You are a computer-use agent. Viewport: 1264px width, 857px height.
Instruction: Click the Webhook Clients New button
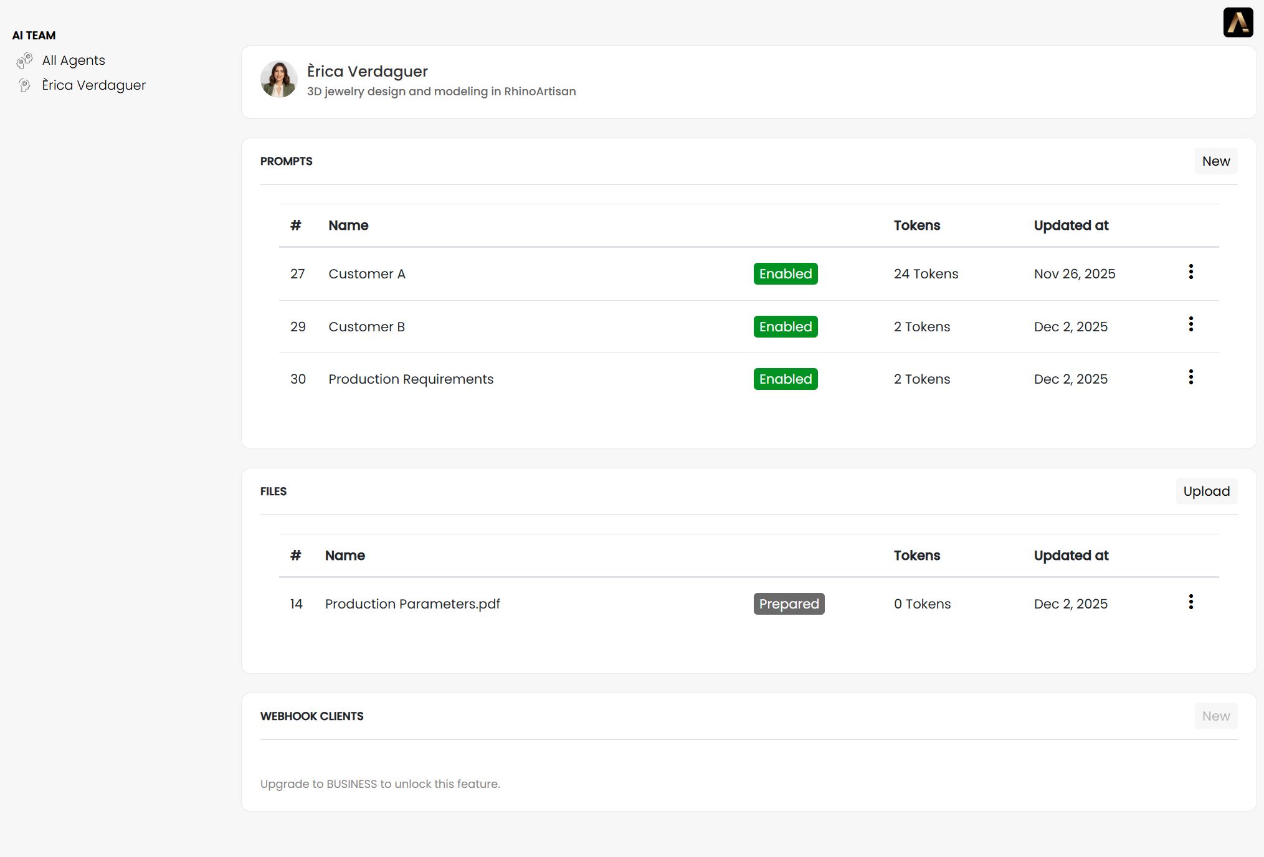(1215, 716)
